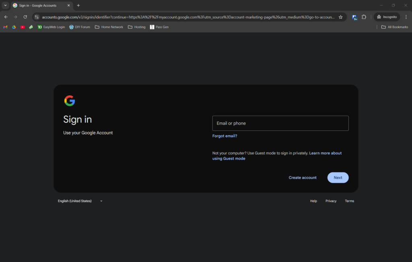View site information icon in address bar
This screenshot has height=262, width=412.
click(37, 17)
